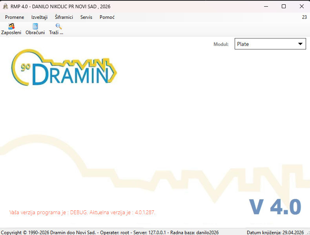Click the 'Datum knjiženja: 29.04.2026' status text

[x=275, y=232]
